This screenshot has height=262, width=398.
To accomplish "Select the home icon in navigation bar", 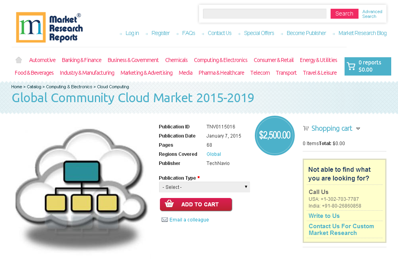I will (18, 59).
